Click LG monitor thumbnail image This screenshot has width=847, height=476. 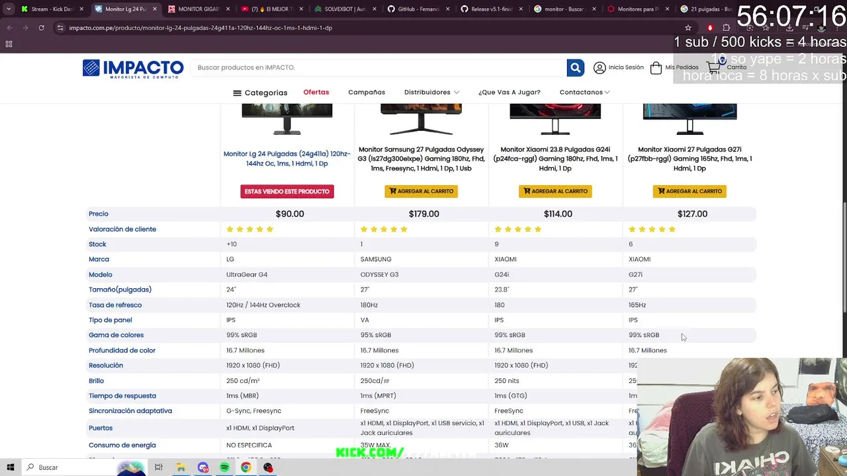tap(287, 119)
